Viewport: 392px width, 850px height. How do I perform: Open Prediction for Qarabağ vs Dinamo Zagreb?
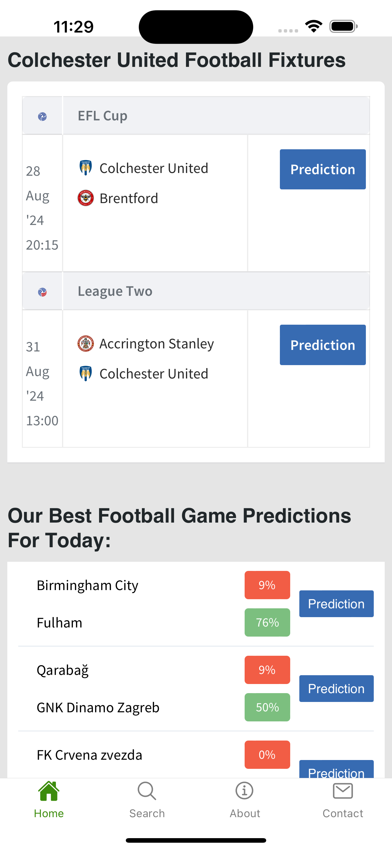click(x=336, y=689)
